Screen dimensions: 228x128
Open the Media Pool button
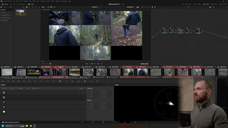[22, 4]
